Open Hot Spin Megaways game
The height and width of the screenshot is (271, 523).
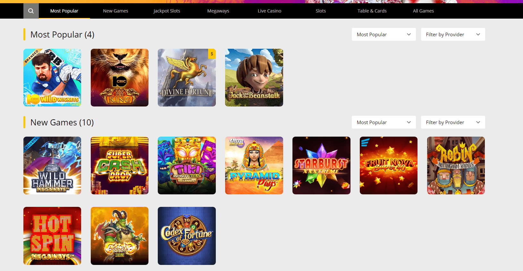coord(52,236)
